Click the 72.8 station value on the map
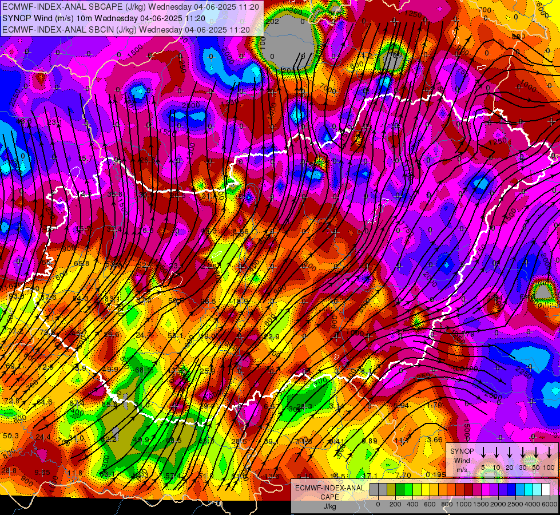Screen dimensions: 560x515 point(11,401)
